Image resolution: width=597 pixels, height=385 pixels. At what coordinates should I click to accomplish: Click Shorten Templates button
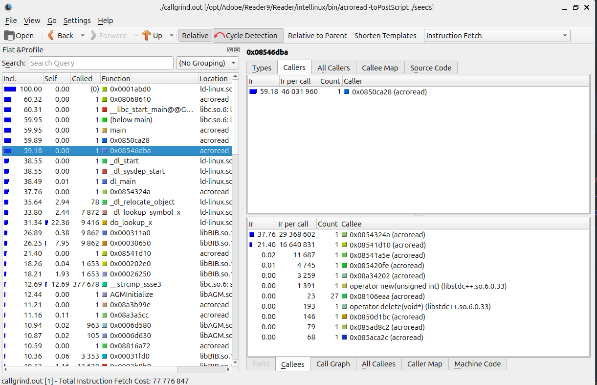(x=385, y=36)
